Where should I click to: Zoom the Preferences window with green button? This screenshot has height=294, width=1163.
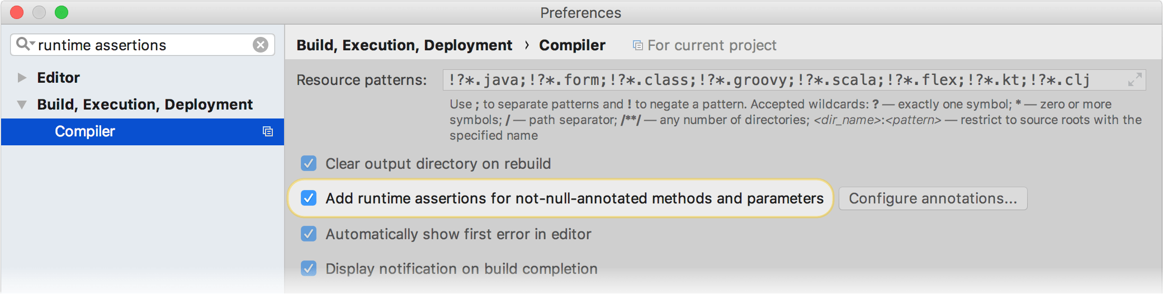tap(62, 12)
